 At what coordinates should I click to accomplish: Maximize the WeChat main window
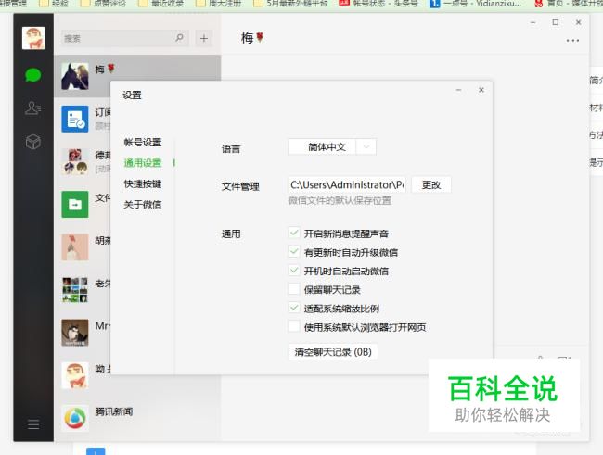click(556, 22)
